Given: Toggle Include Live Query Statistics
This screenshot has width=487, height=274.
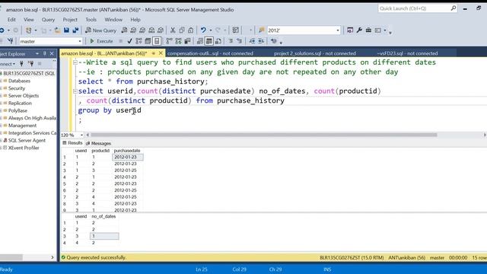Looking at the screenshot, I should click(178, 41).
